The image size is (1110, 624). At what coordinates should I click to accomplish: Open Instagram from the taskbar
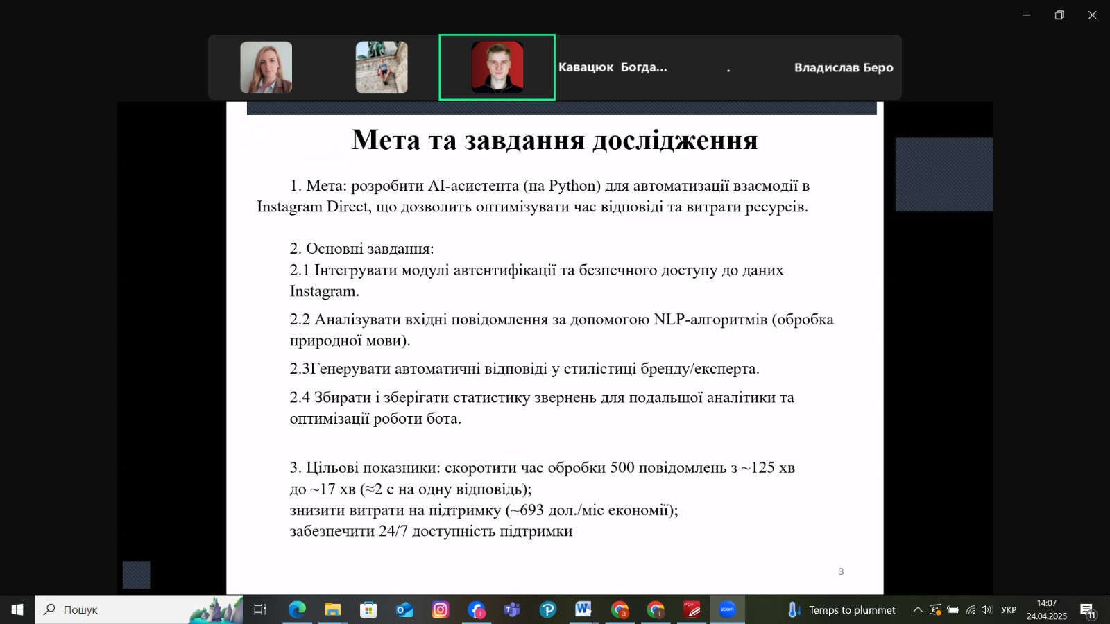coord(441,609)
